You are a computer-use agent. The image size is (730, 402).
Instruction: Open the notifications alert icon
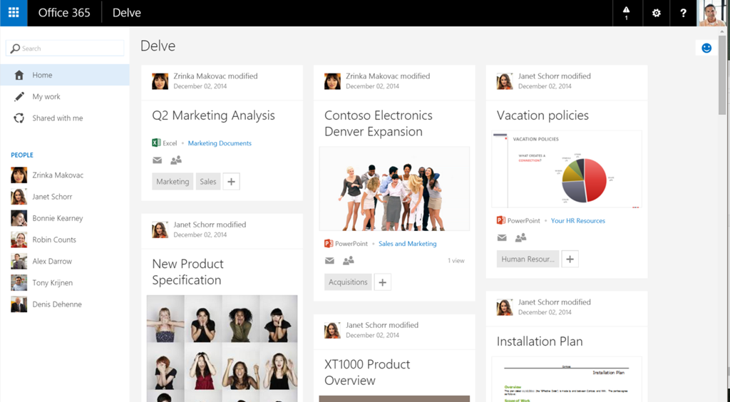(x=626, y=13)
